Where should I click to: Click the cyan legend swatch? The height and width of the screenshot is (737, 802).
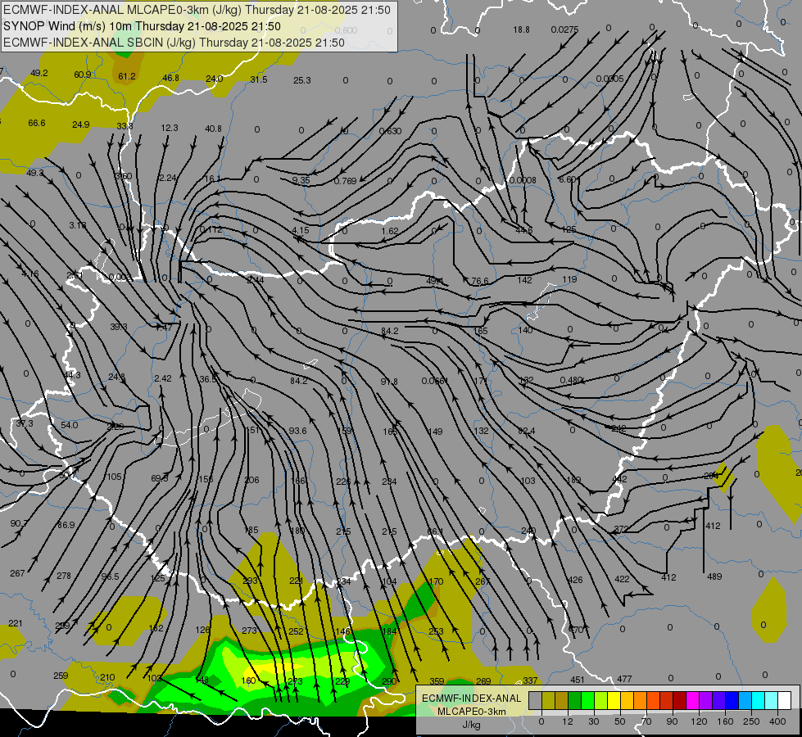click(x=759, y=700)
